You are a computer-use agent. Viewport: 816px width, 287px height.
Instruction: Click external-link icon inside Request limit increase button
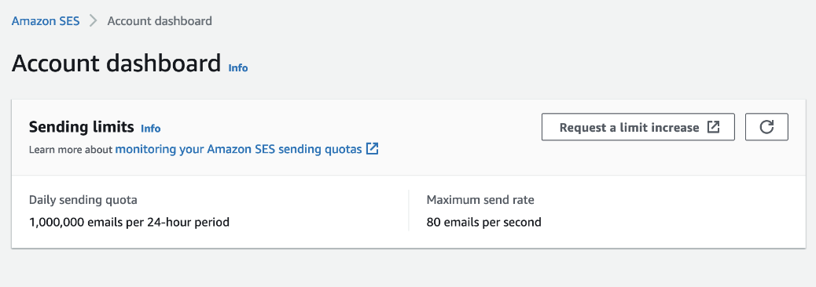(x=713, y=127)
